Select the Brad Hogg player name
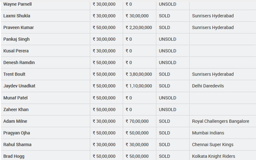 pos(14,156)
